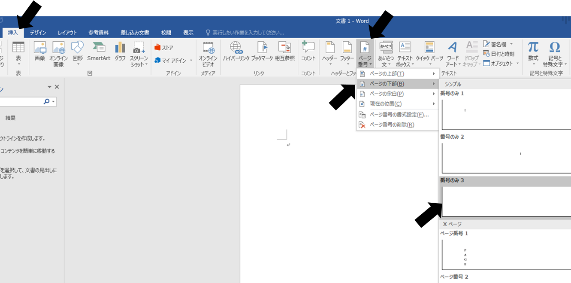Add a bookmark with ブックマーク icon
This screenshot has width=571, height=283.
point(262,52)
